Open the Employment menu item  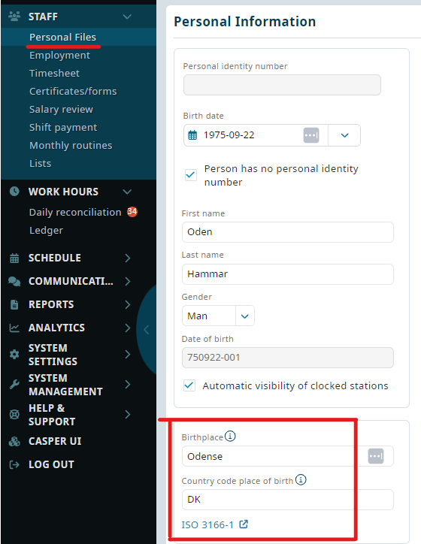pyautogui.click(x=59, y=55)
